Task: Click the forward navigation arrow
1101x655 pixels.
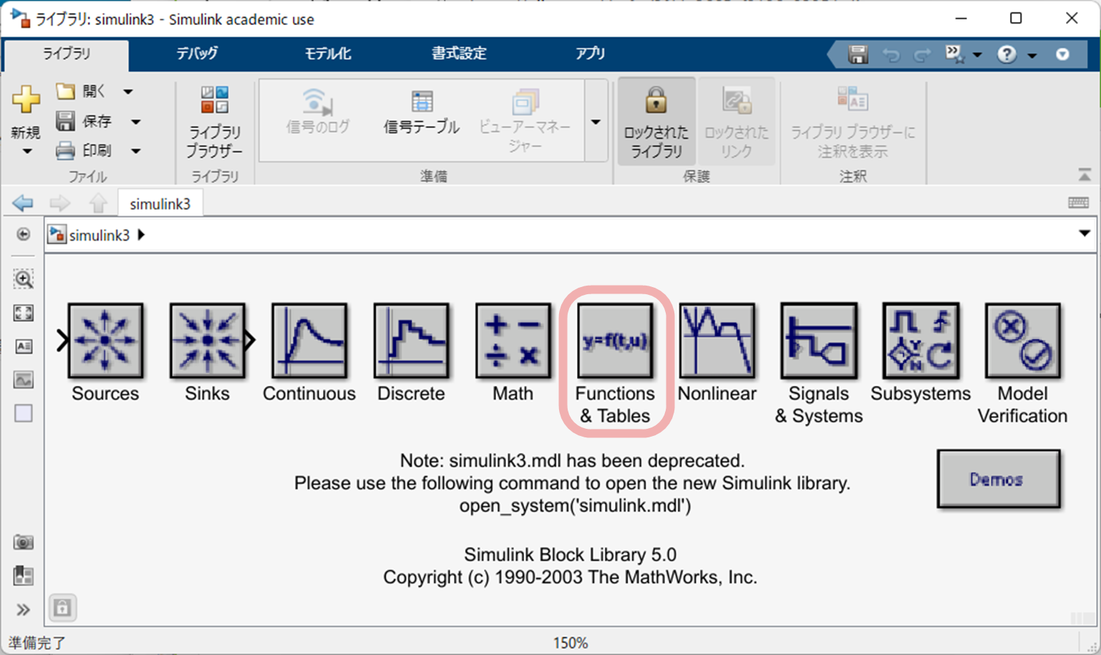Action: click(60, 203)
